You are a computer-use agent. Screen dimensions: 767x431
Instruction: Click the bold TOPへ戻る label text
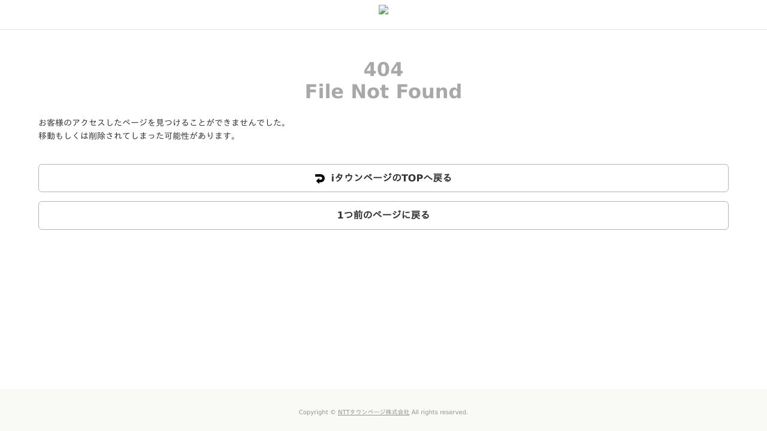(x=391, y=178)
